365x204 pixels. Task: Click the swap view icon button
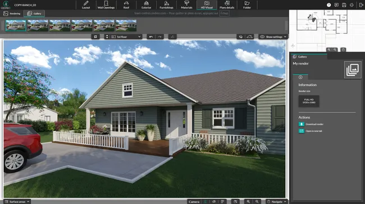(95, 37)
